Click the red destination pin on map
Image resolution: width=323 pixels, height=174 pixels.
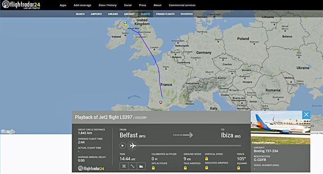[x=161, y=103]
